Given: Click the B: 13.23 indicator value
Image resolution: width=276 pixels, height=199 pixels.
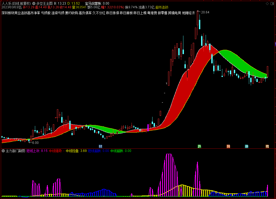Looking at the screenshot, I should [x=60, y=3].
